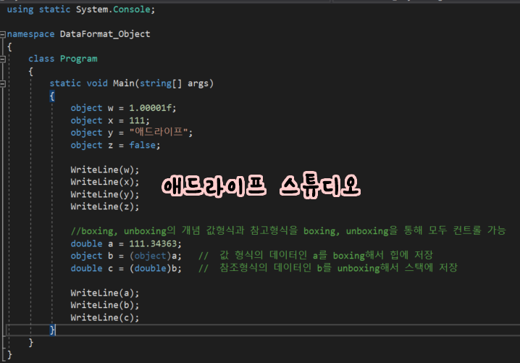The image size is (520, 363).
Task: Collapse the namespace DataFormat_Object block
Action: [3, 34]
